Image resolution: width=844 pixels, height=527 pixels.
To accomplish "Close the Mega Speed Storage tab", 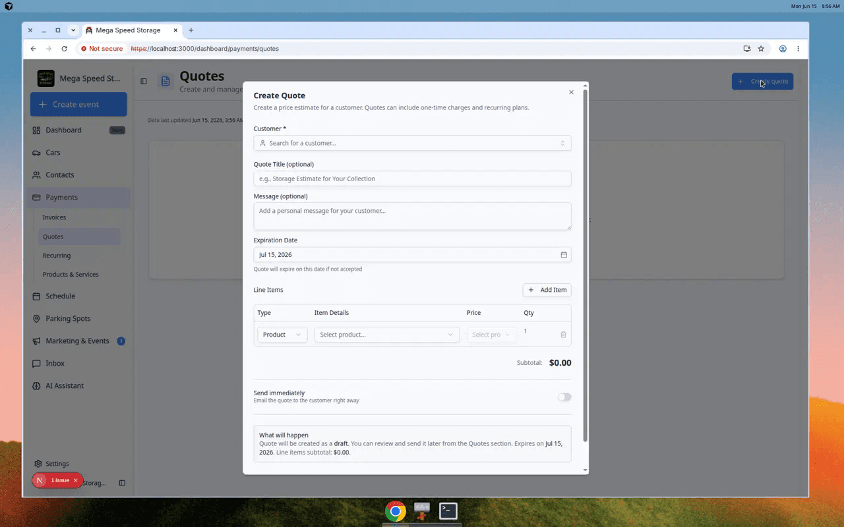I will pyautogui.click(x=175, y=30).
